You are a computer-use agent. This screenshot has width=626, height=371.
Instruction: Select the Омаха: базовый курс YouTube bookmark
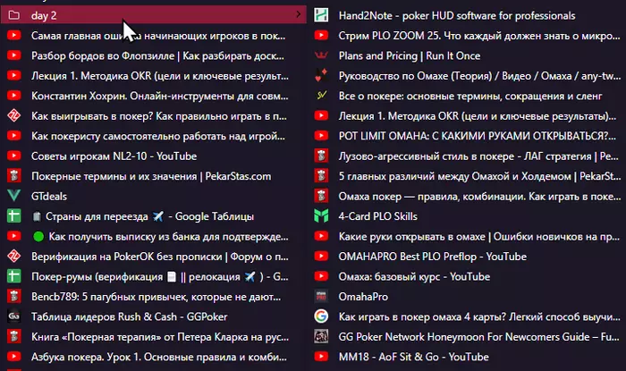(467, 276)
